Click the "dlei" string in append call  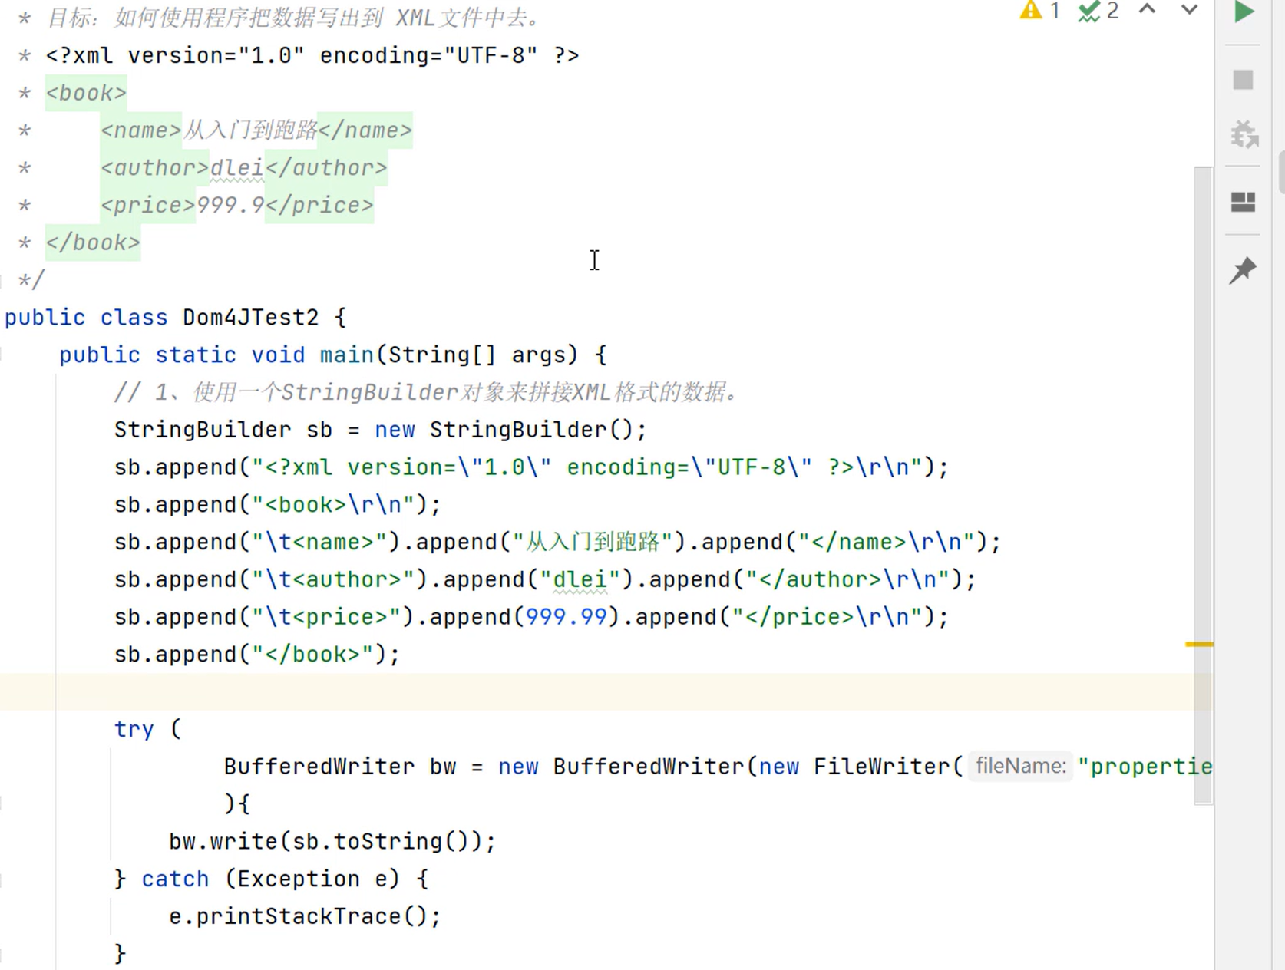[x=580, y=580]
